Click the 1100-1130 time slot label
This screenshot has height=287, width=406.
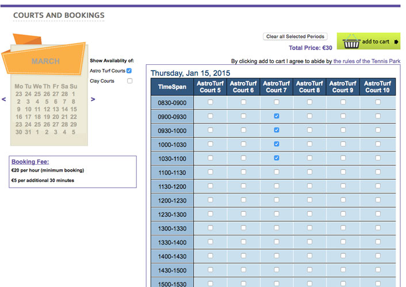coord(172,173)
